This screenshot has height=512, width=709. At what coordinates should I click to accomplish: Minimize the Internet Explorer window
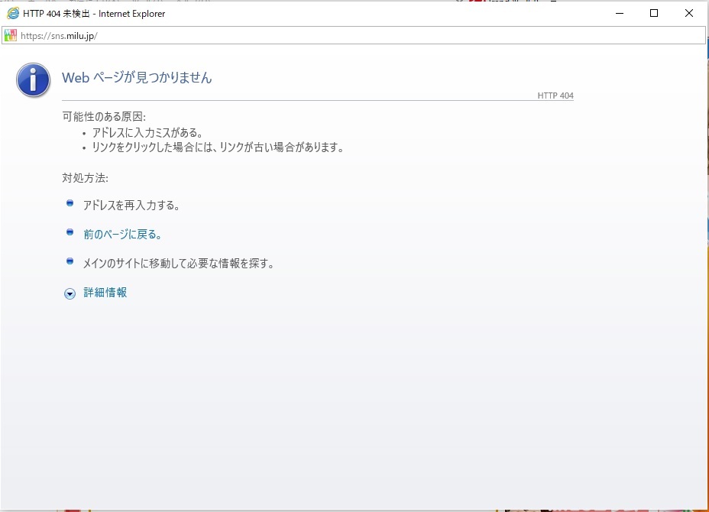620,13
